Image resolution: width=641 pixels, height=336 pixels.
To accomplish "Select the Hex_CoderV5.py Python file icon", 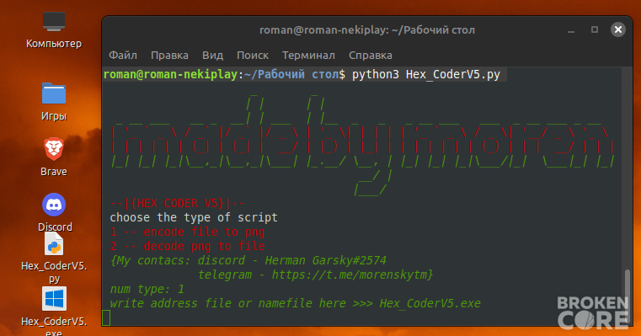I will click(x=54, y=244).
